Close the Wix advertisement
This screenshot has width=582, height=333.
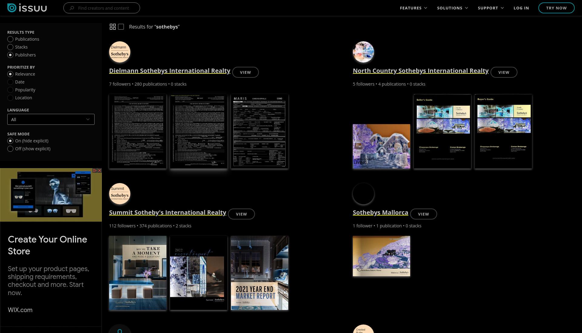click(99, 171)
